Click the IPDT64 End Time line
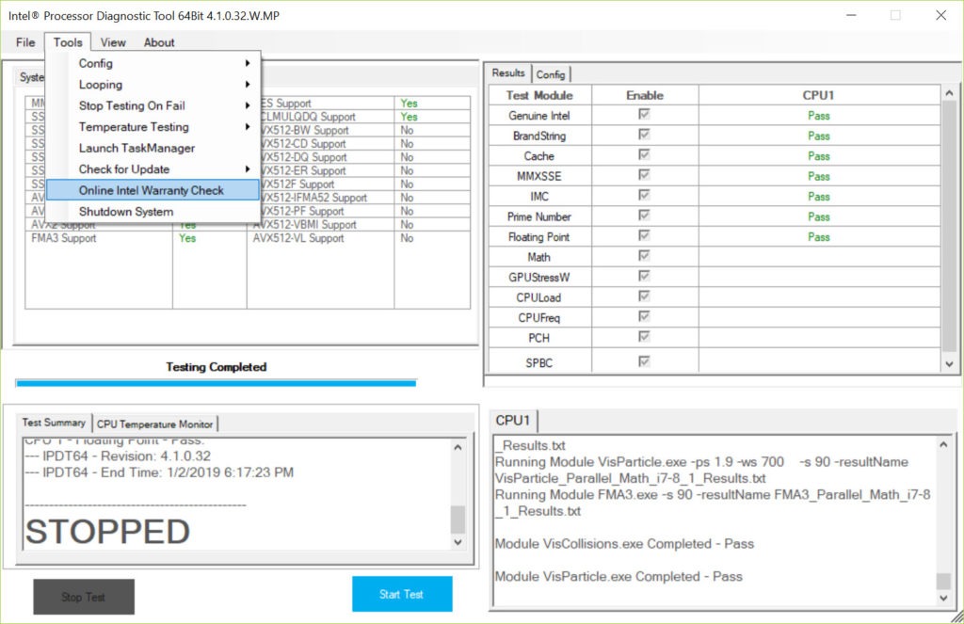964x624 pixels. pyautogui.click(x=159, y=472)
